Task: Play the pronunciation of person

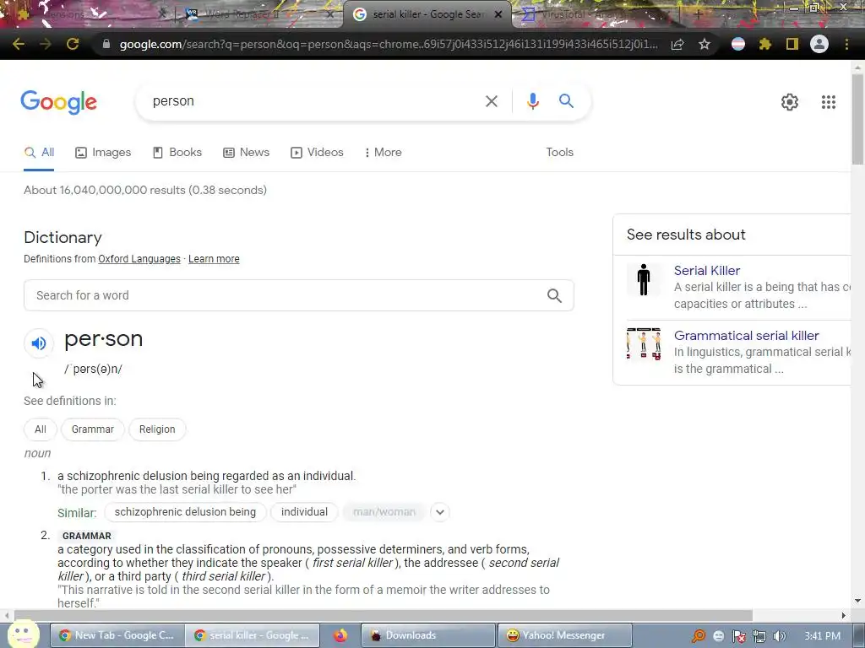Action: 39,343
